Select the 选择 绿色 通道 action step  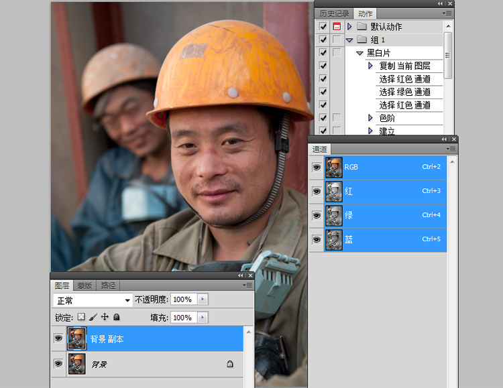404,92
